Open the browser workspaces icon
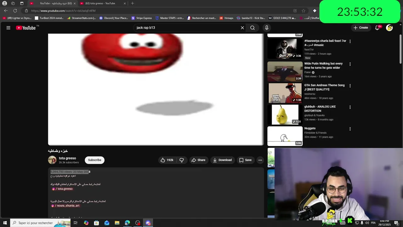The width and height of the screenshot is (403, 227). click(x=13, y=3)
